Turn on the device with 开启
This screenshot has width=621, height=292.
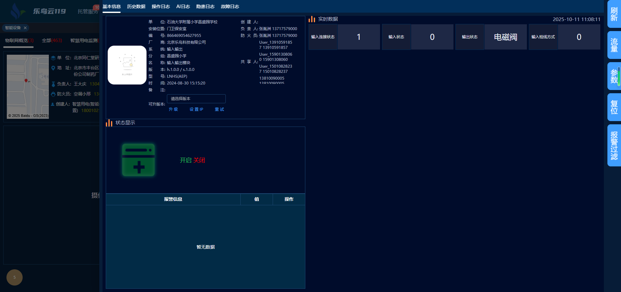(x=186, y=160)
